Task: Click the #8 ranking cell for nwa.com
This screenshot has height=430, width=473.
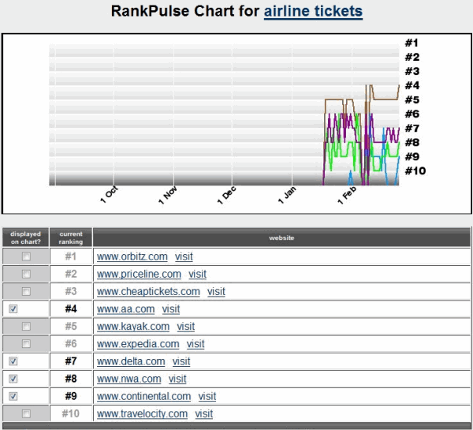Action: pos(71,379)
